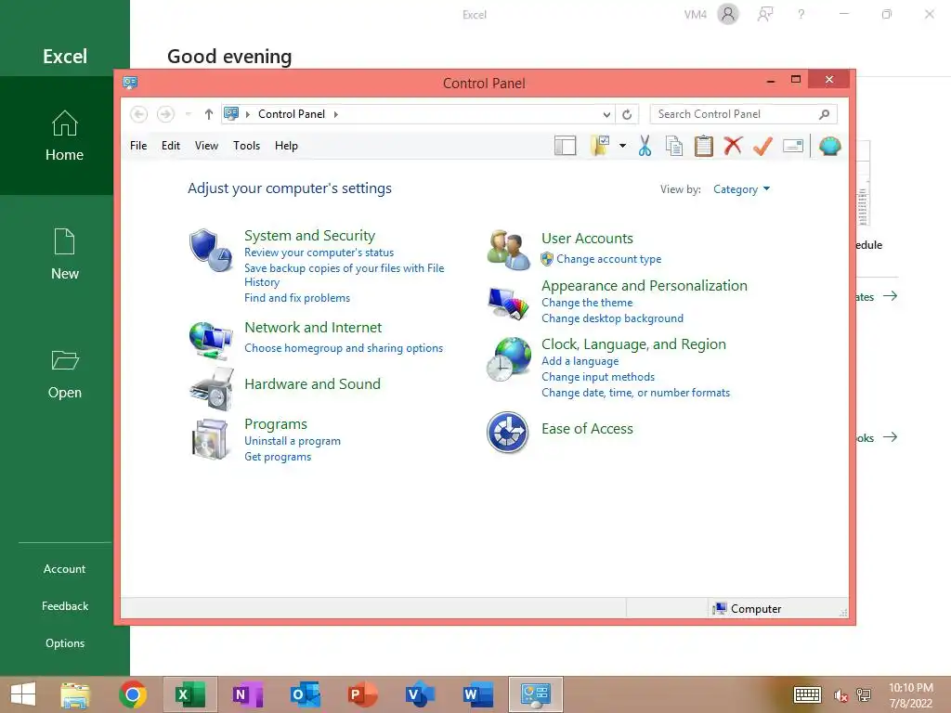Viewport: 951px width, 713px height.
Task: Open the Edit menu
Action: [171, 146]
